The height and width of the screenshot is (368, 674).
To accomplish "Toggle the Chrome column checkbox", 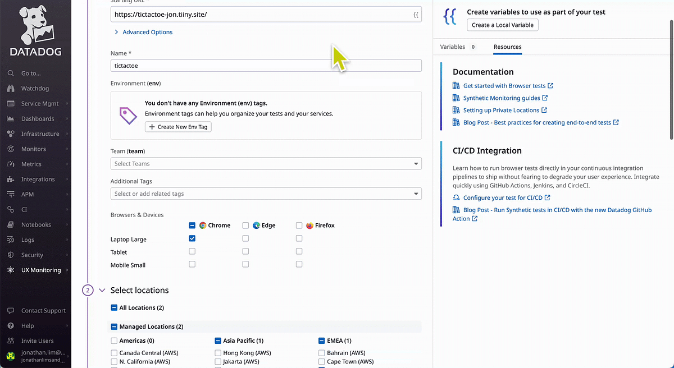I will [x=192, y=226].
